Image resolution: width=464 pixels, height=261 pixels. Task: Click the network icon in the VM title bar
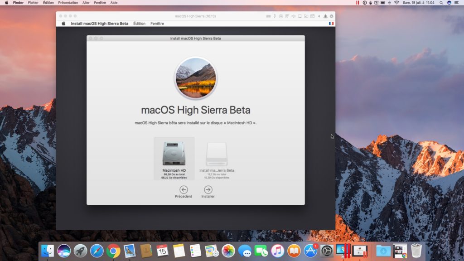pyautogui.click(x=287, y=16)
